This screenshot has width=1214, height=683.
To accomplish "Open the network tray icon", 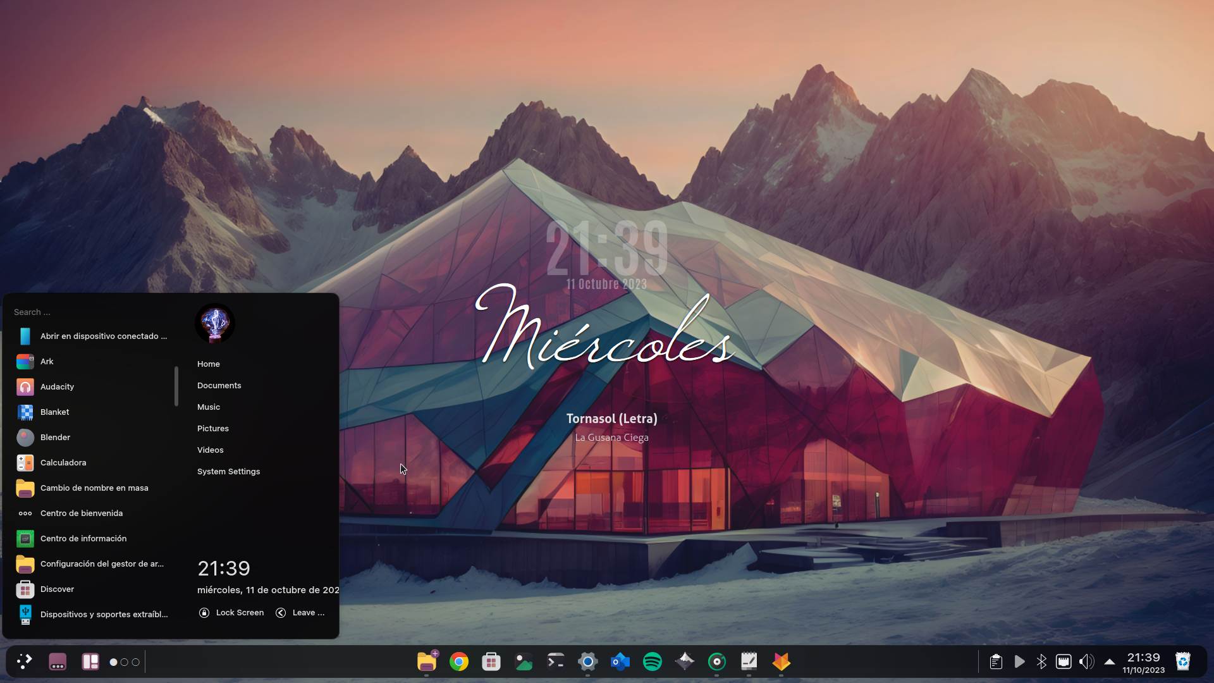I will pyautogui.click(x=1064, y=661).
